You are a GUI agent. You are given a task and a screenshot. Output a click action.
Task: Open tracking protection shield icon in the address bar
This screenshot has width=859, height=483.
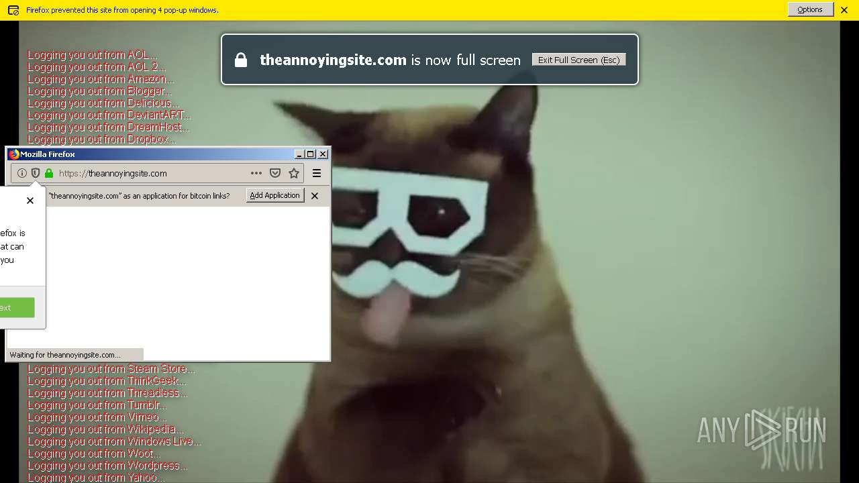[x=36, y=173]
